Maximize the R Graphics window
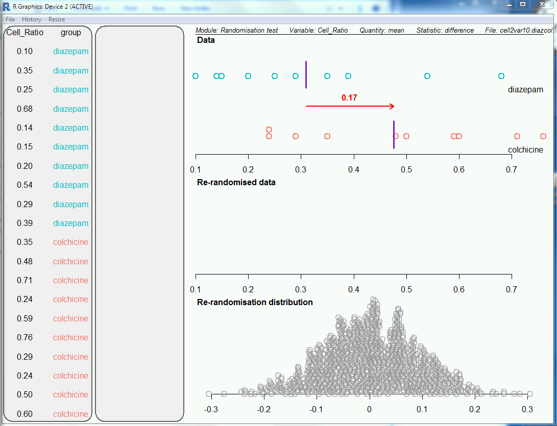 pyautogui.click(x=523, y=4)
